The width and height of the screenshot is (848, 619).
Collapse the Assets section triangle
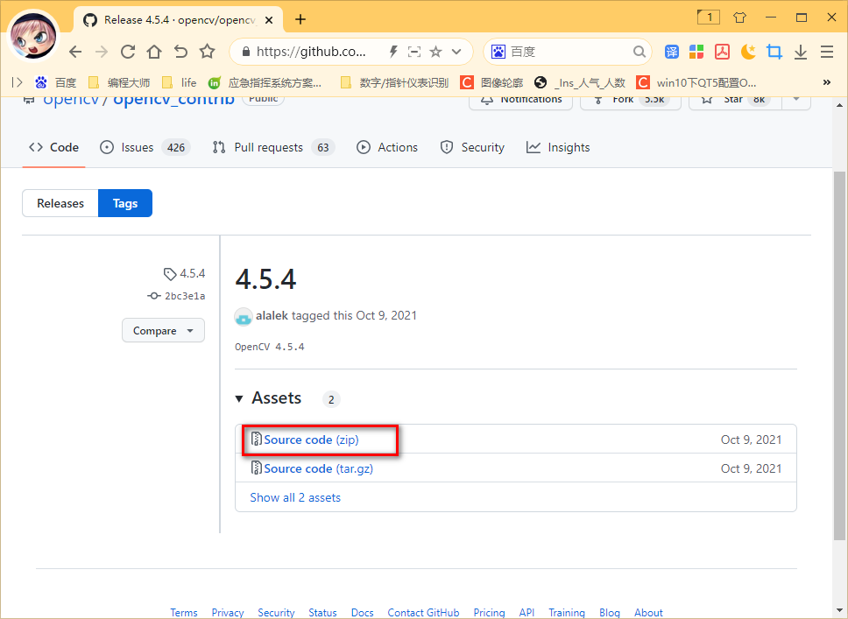tap(239, 399)
